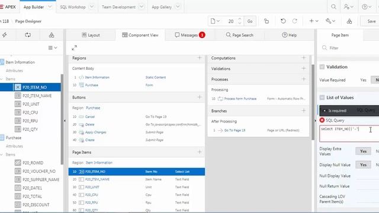The width and height of the screenshot is (379, 213).
Task: Toggle Display Extra Values Yes
Action: pos(363,151)
